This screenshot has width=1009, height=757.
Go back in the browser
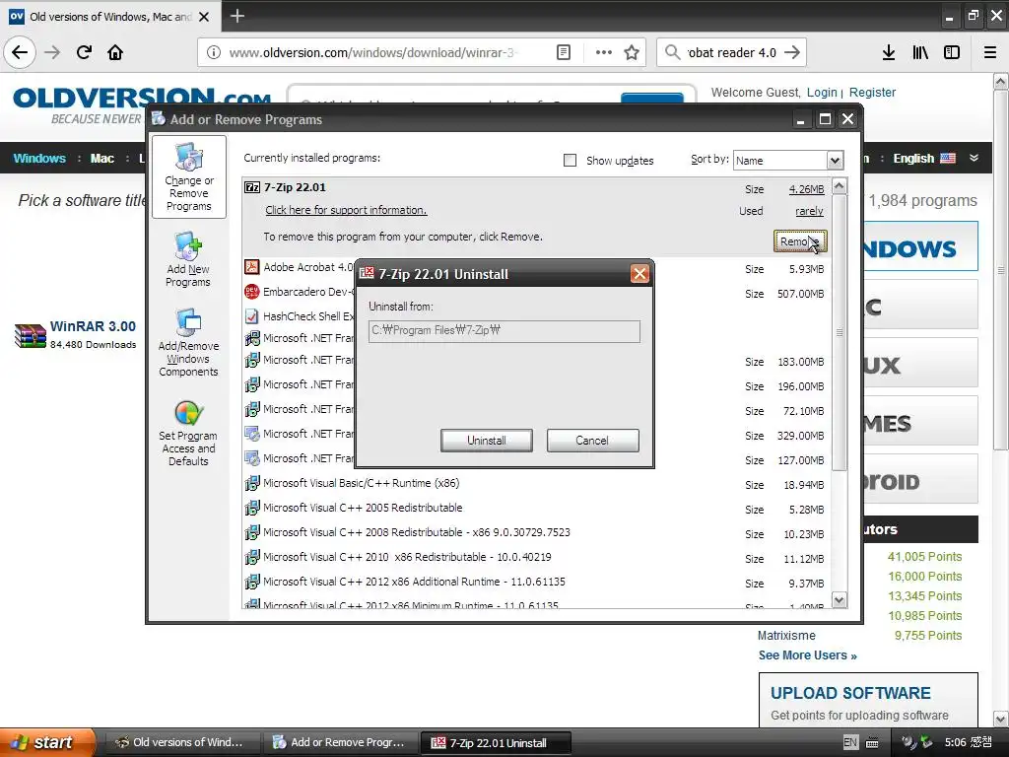tap(20, 52)
